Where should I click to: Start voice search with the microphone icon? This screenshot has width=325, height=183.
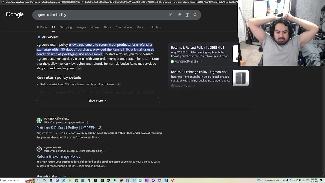tap(180, 15)
